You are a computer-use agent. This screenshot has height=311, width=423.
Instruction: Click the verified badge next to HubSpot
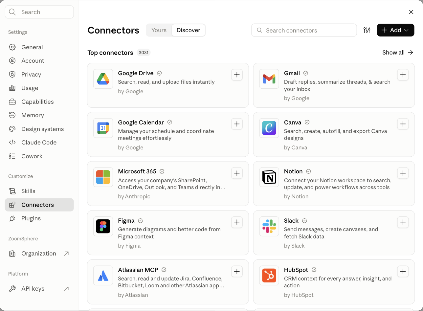pos(314,270)
